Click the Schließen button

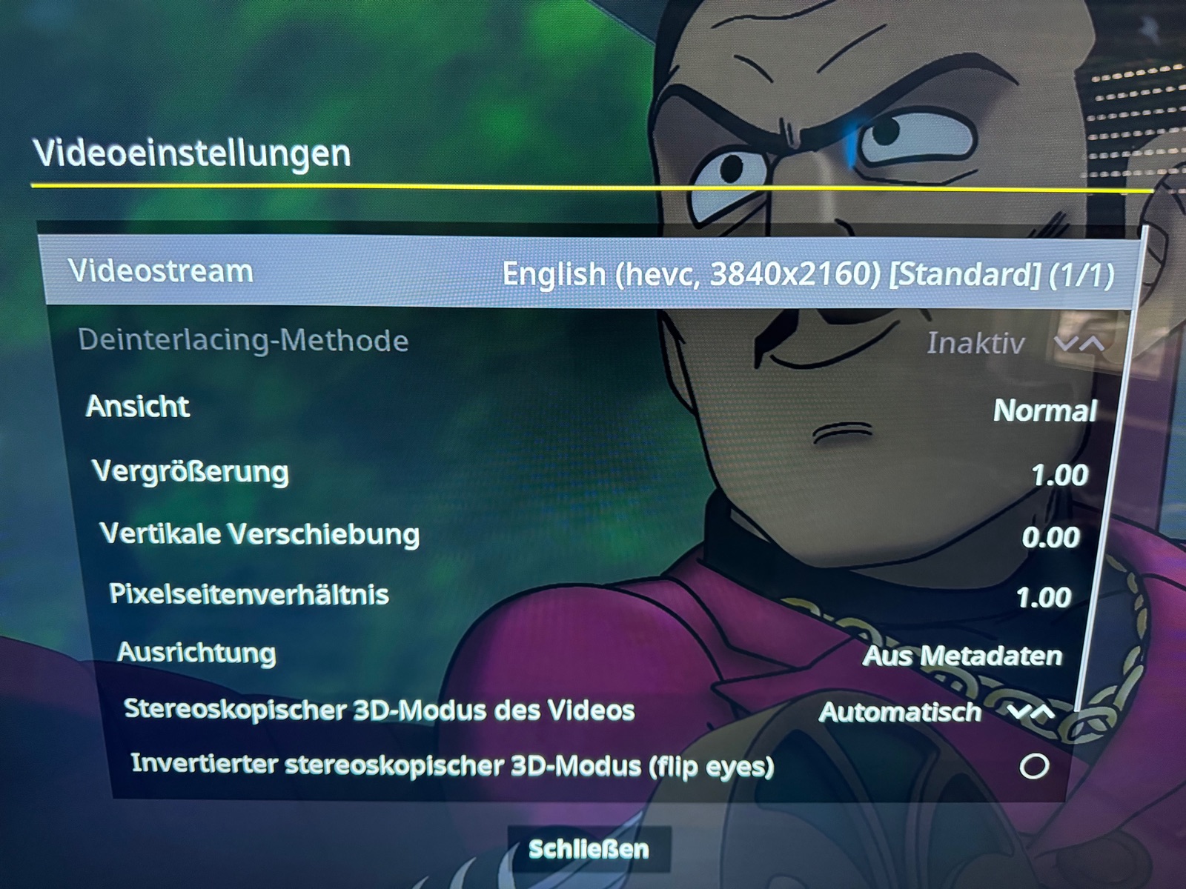(589, 849)
